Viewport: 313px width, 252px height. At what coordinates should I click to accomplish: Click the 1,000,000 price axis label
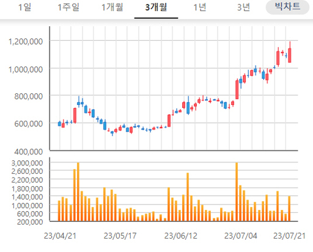coord(26,70)
